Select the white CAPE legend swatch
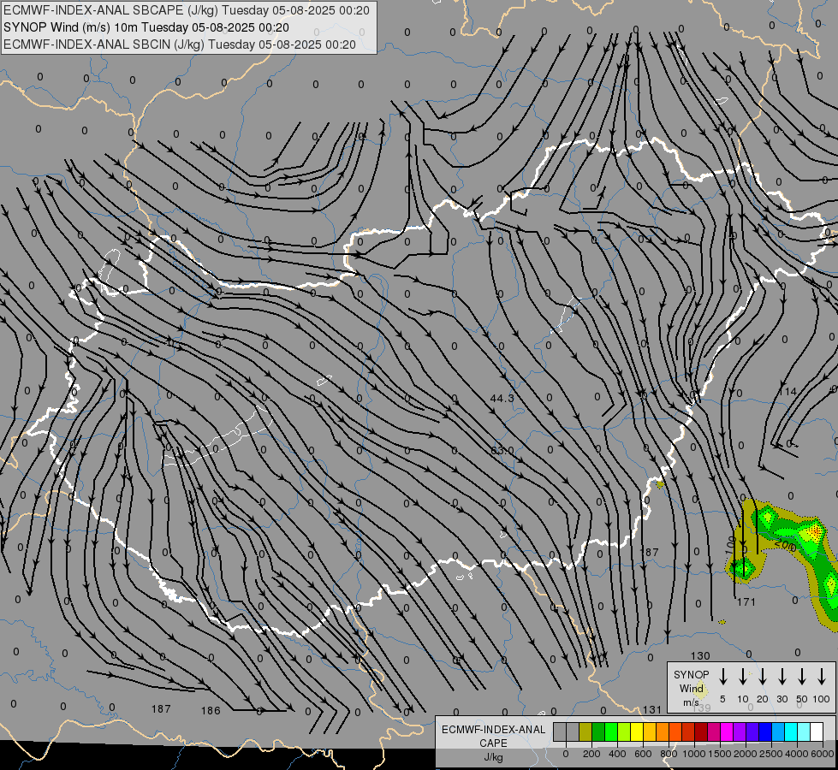The image size is (838, 770). pyautogui.click(x=816, y=732)
